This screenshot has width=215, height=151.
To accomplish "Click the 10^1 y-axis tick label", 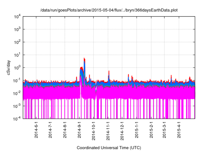I will 17,55.
